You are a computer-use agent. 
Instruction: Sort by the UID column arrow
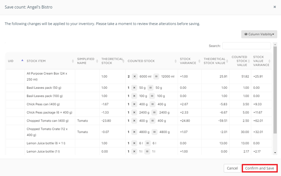coord(22,60)
